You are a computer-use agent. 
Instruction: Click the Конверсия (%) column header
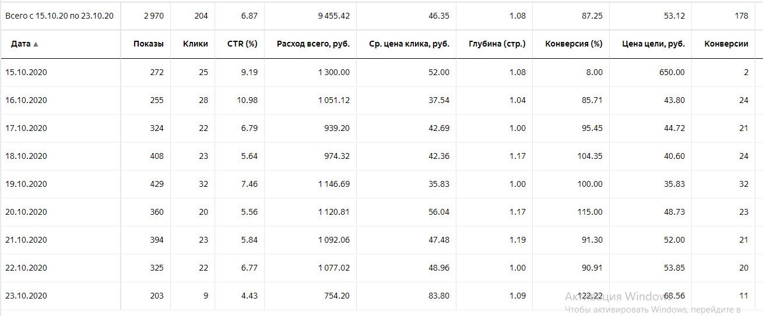click(x=574, y=44)
